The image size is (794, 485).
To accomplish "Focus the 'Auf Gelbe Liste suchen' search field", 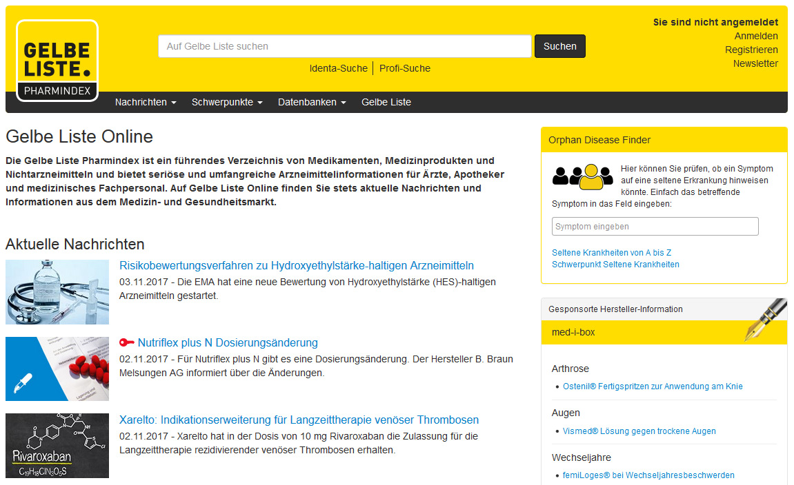I will click(345, 46).
